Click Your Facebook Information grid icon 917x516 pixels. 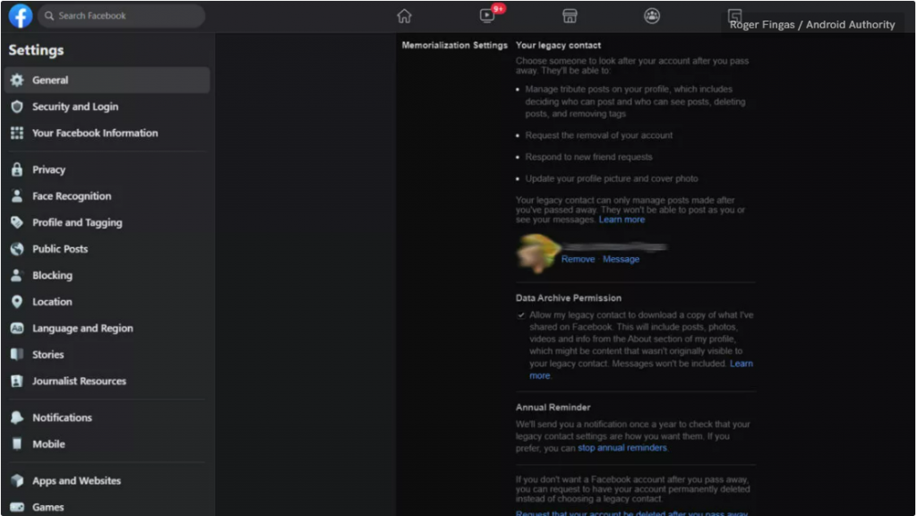pyautogui.click(x=17, y=133)
